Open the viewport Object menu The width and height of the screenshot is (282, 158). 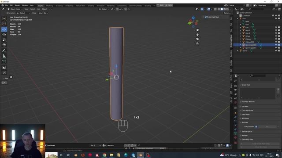click(x=45, y=9)
